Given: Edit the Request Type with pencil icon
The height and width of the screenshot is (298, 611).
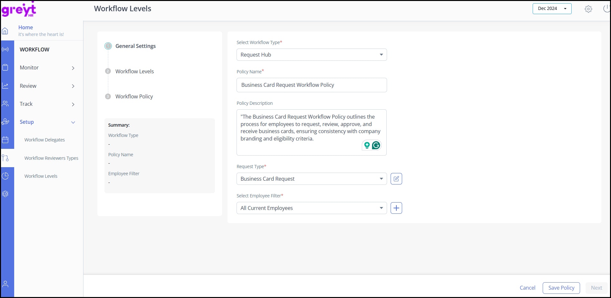Looking at the screenshot, I should [396, 179].
